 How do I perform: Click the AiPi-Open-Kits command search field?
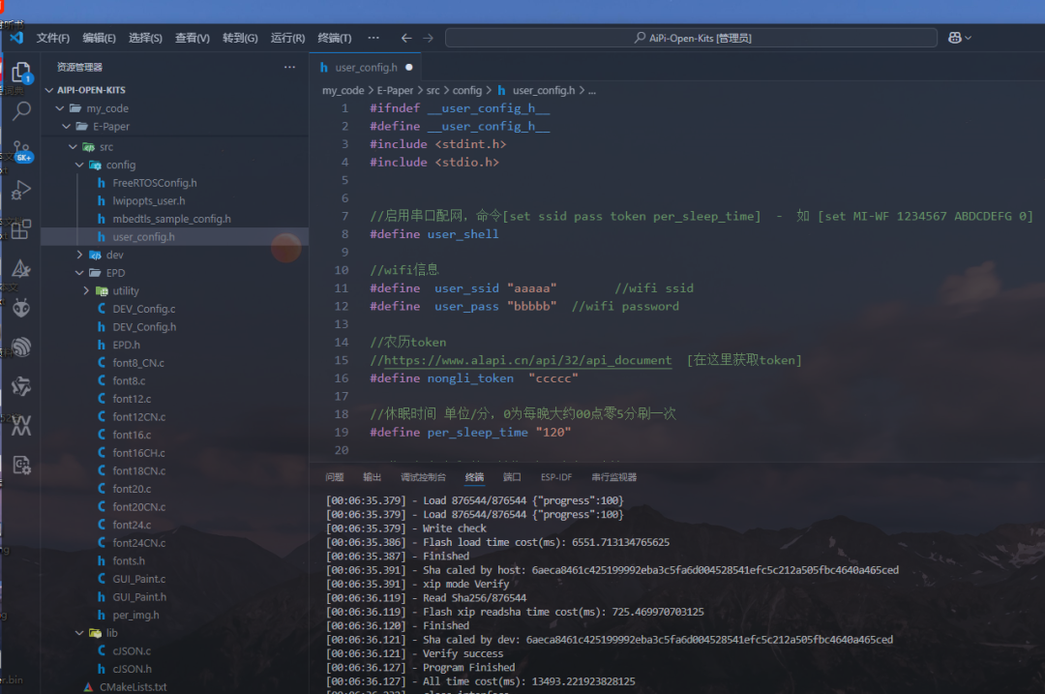(691, 38)
